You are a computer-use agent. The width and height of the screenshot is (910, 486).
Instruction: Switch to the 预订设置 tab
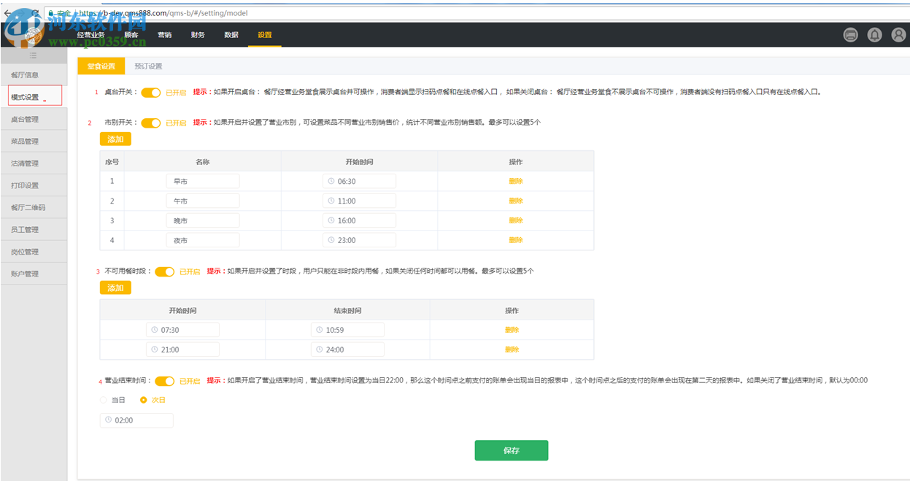coord(150,66)
